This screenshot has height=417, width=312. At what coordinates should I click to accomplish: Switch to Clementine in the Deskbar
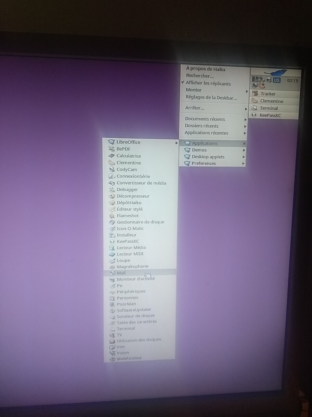(x=271, y=101)
